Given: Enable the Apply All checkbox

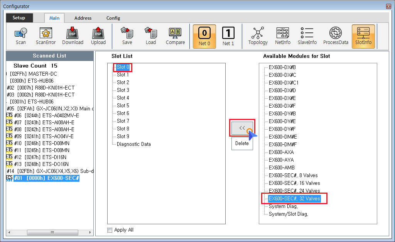Looking at the screenshot, I should [x=110, y=230].
